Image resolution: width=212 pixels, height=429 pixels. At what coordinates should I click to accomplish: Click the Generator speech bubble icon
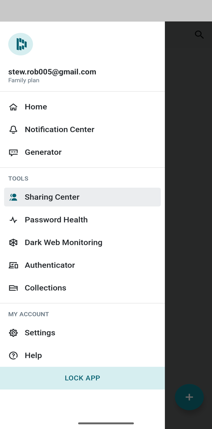point(13,152)
